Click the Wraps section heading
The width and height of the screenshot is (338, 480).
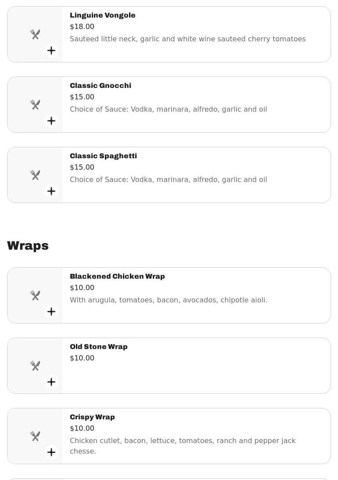(x=28, y=245)
